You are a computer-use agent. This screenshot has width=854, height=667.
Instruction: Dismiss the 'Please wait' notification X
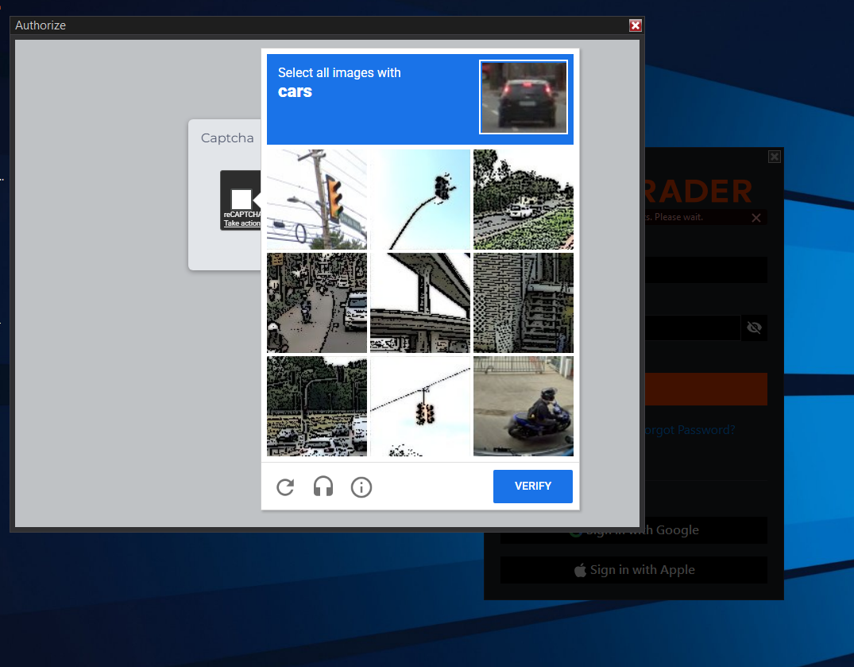pos(756,217)
